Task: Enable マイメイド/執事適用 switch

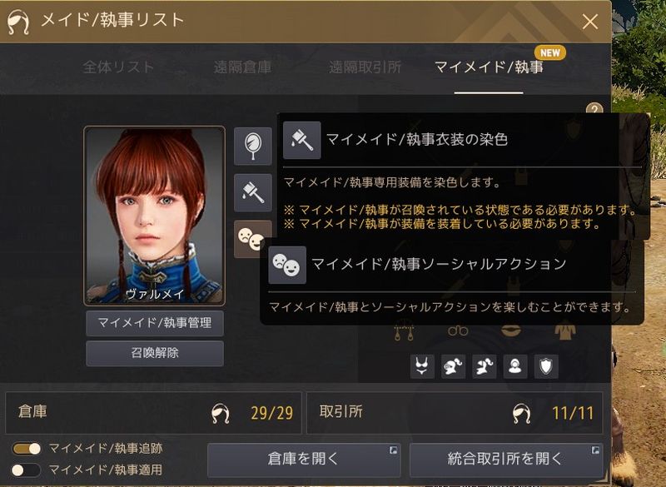Action: pos(27,470)
